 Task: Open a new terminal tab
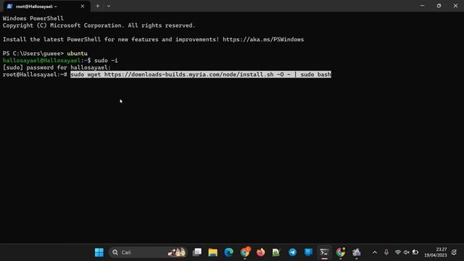point(97,7)
